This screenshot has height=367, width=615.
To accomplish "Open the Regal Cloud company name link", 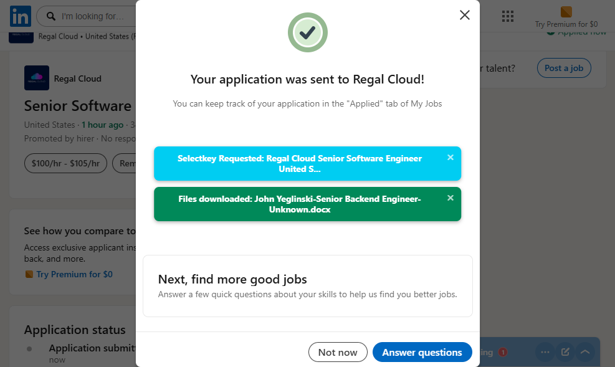I will click(x=77, y=79).
